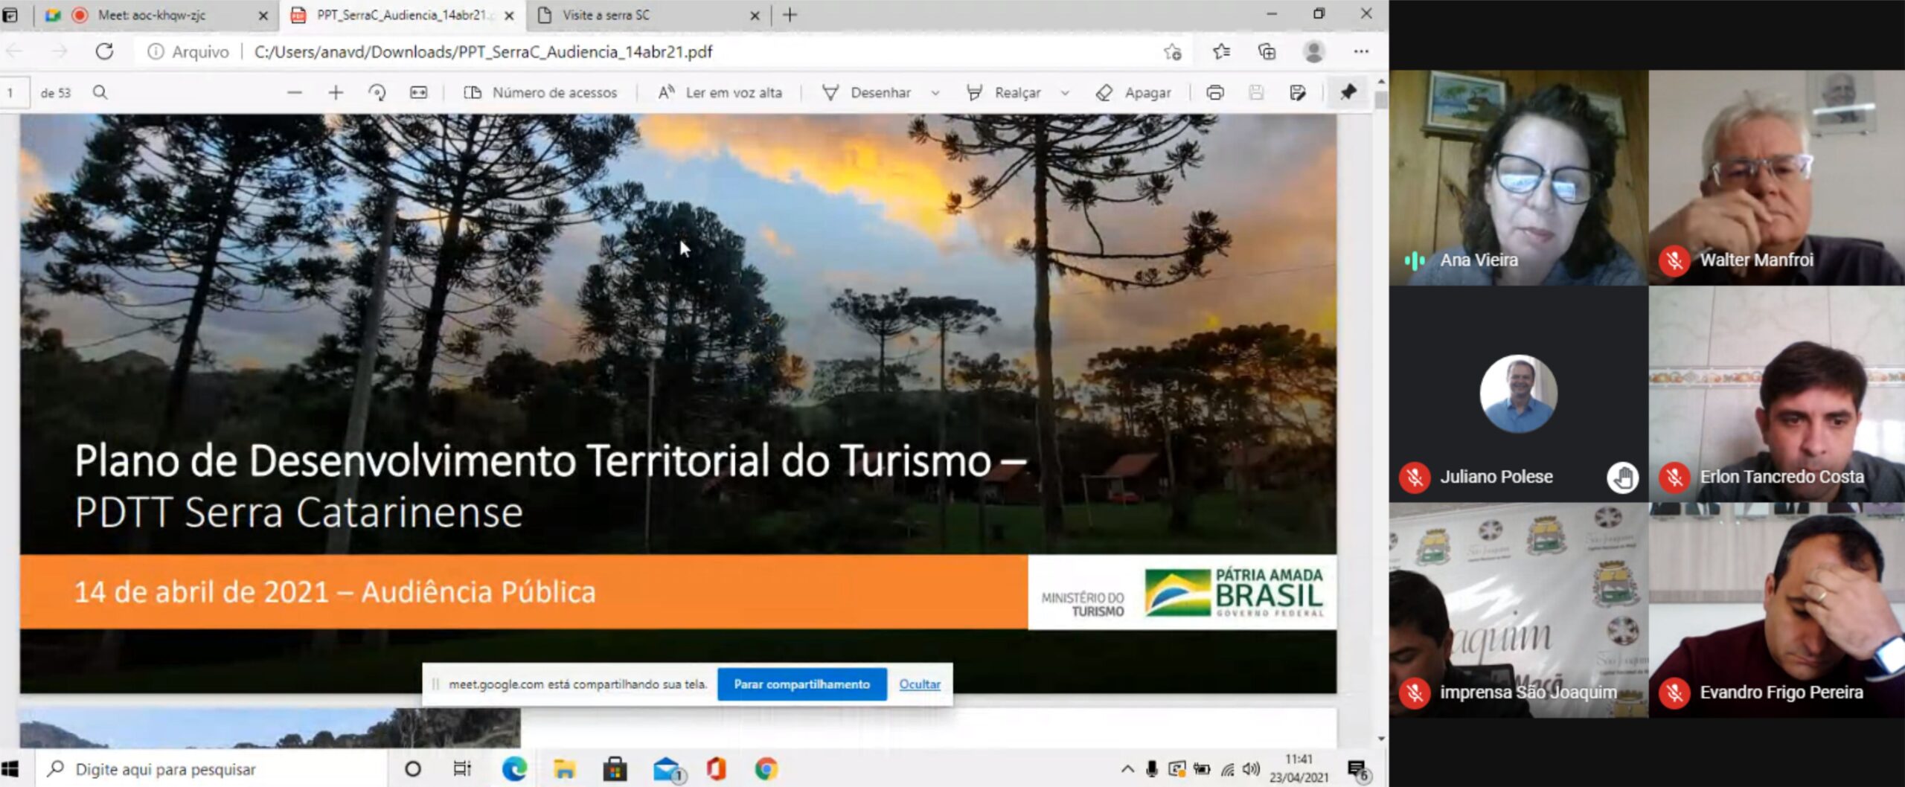Click the add to favorites star icon
The height and width of the screenshot is (787, 1905).
[x=1173, y=51]
